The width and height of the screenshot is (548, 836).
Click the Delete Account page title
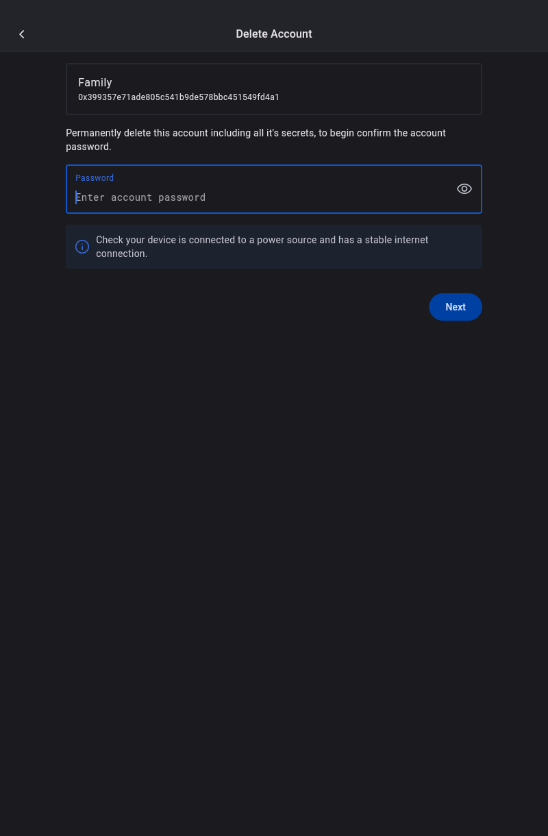click(274, 34)
